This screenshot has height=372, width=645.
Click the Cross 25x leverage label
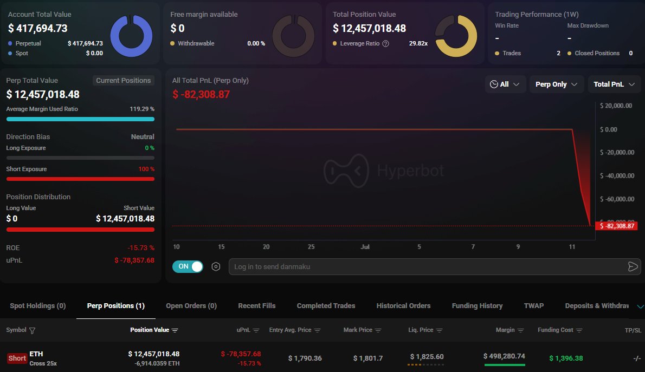tap(43, 363)
